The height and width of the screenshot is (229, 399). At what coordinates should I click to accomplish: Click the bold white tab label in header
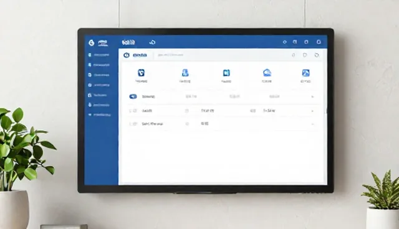128,42
